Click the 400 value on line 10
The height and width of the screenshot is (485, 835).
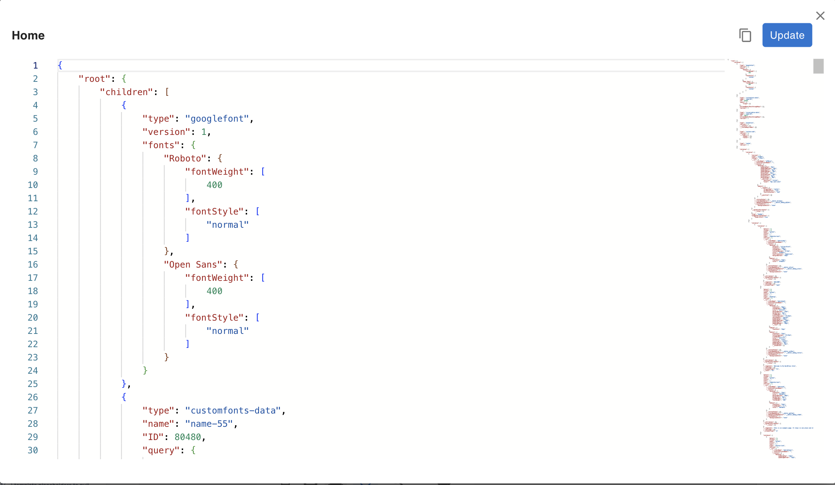click(214, 185)
